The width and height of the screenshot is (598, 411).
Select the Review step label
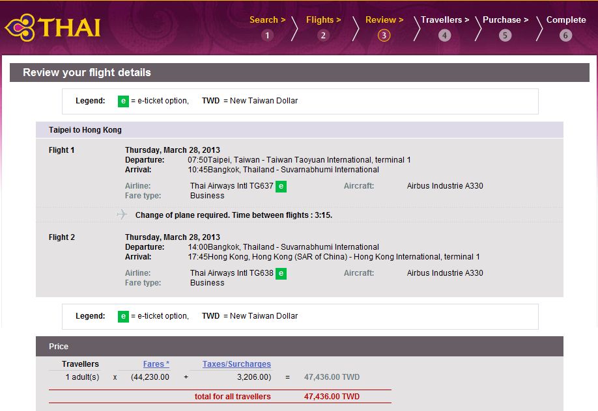[x=384, y=20]
